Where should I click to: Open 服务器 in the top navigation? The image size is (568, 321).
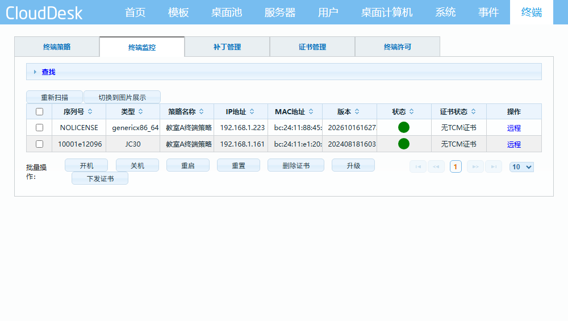pos(279,12)
